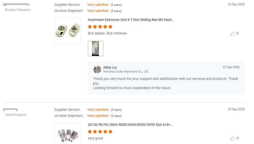Click the like count beside 'very good' review
The height and width of the screenshot is (144, 254).
(237, 138)
